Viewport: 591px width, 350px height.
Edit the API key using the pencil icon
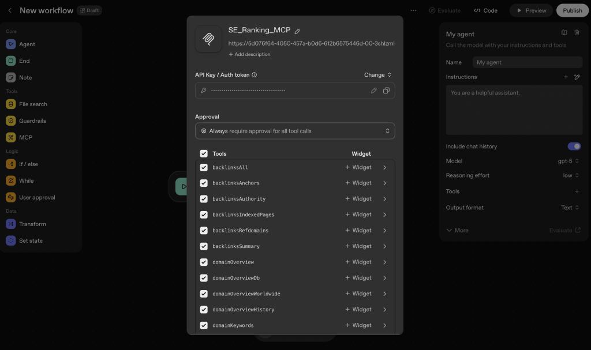coord(373,91)
